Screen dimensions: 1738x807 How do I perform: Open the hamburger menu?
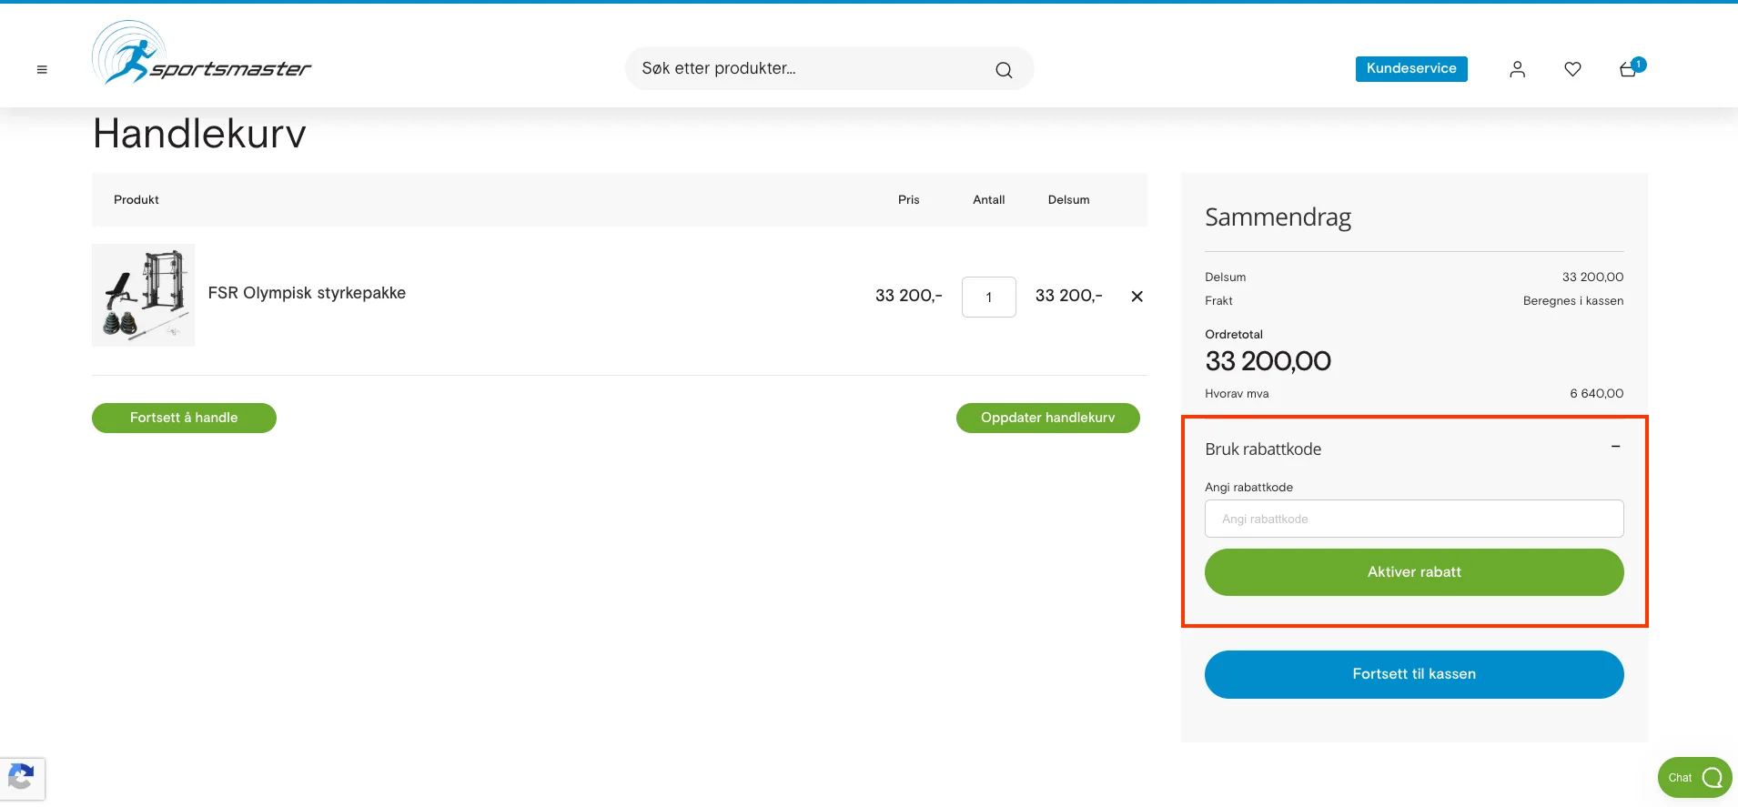[x=42, y=69]
